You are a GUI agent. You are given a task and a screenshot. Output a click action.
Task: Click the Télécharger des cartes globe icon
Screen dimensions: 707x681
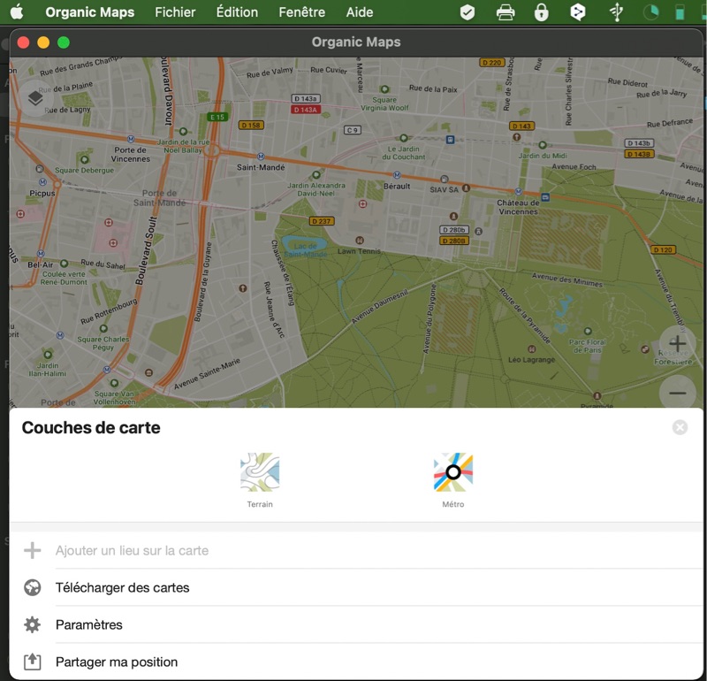pos(33,587)
